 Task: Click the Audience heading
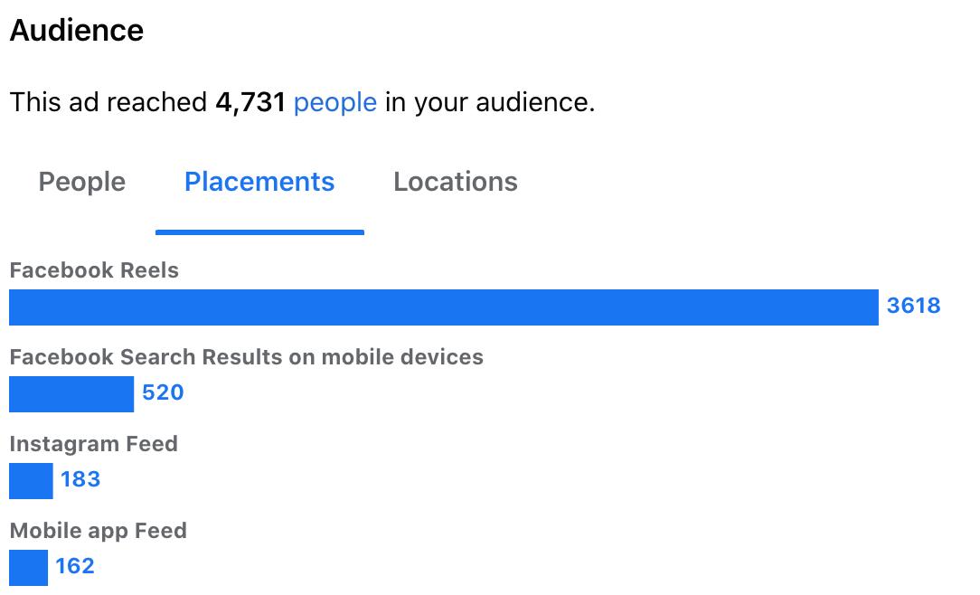(76, 30)
